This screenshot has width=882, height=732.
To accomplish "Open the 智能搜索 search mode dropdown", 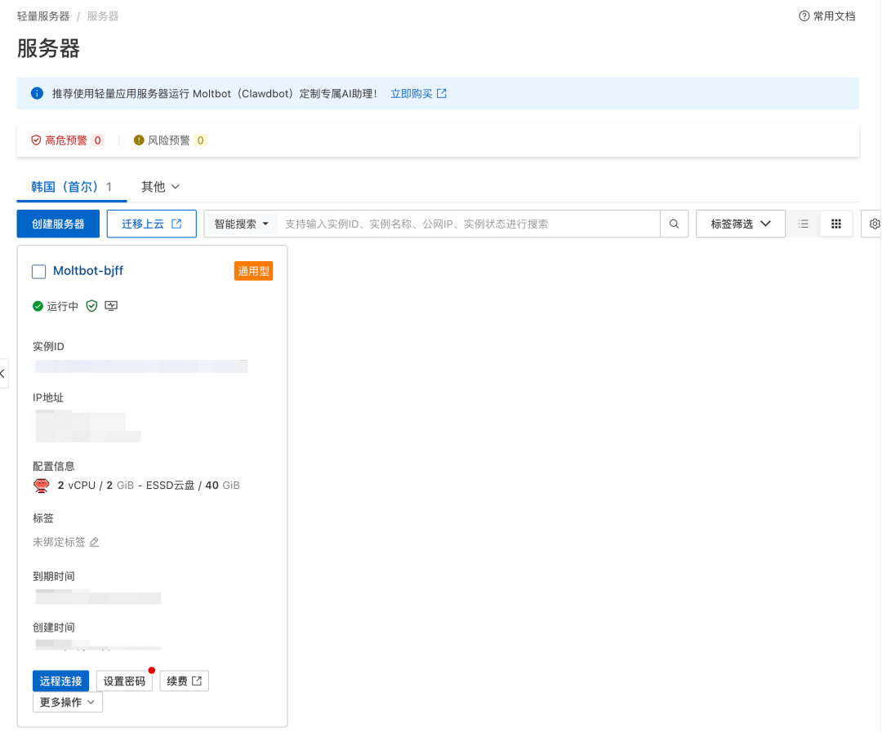I will click(240, 223).
